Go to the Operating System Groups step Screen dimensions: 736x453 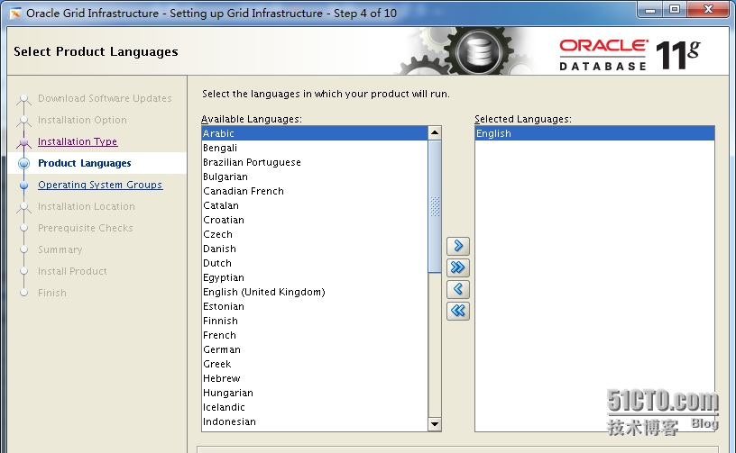point(100,185)
